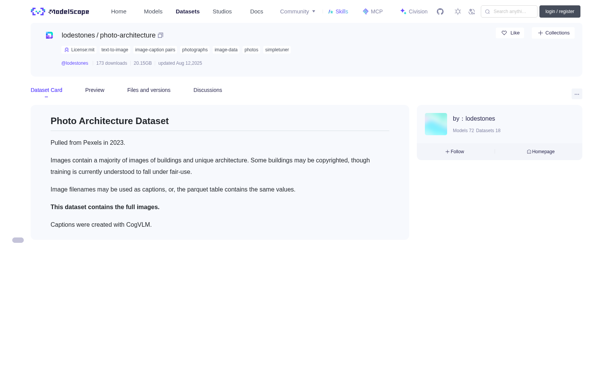
Task: Click the floating gray pill at left edge
Action: coord(18,240)
